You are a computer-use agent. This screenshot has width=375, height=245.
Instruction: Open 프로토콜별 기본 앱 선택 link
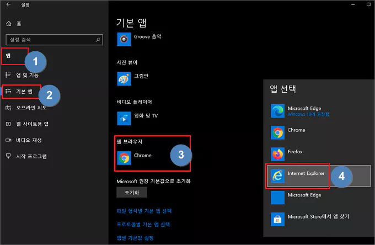click(x=143, y=225)
